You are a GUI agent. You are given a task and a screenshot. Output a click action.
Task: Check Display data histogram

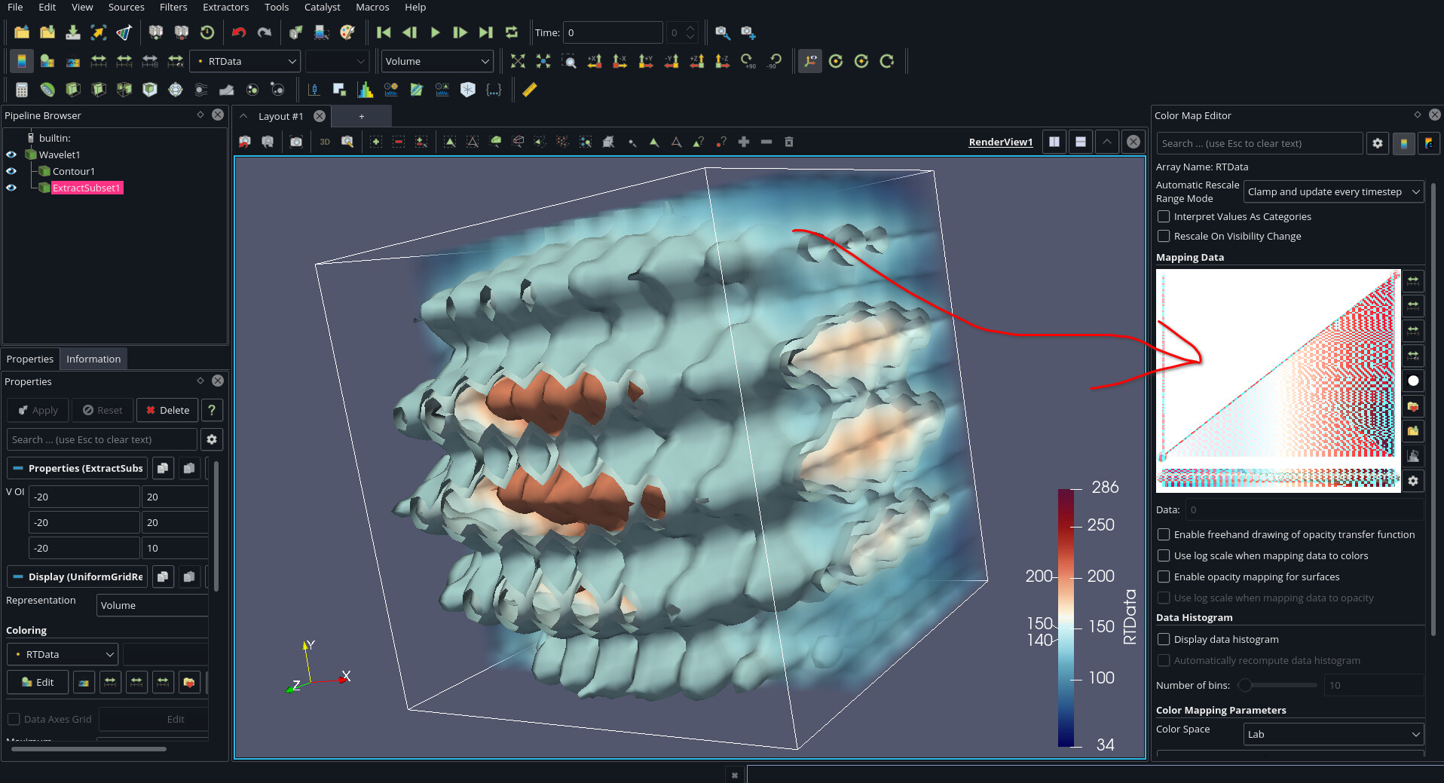[1164, 639]
